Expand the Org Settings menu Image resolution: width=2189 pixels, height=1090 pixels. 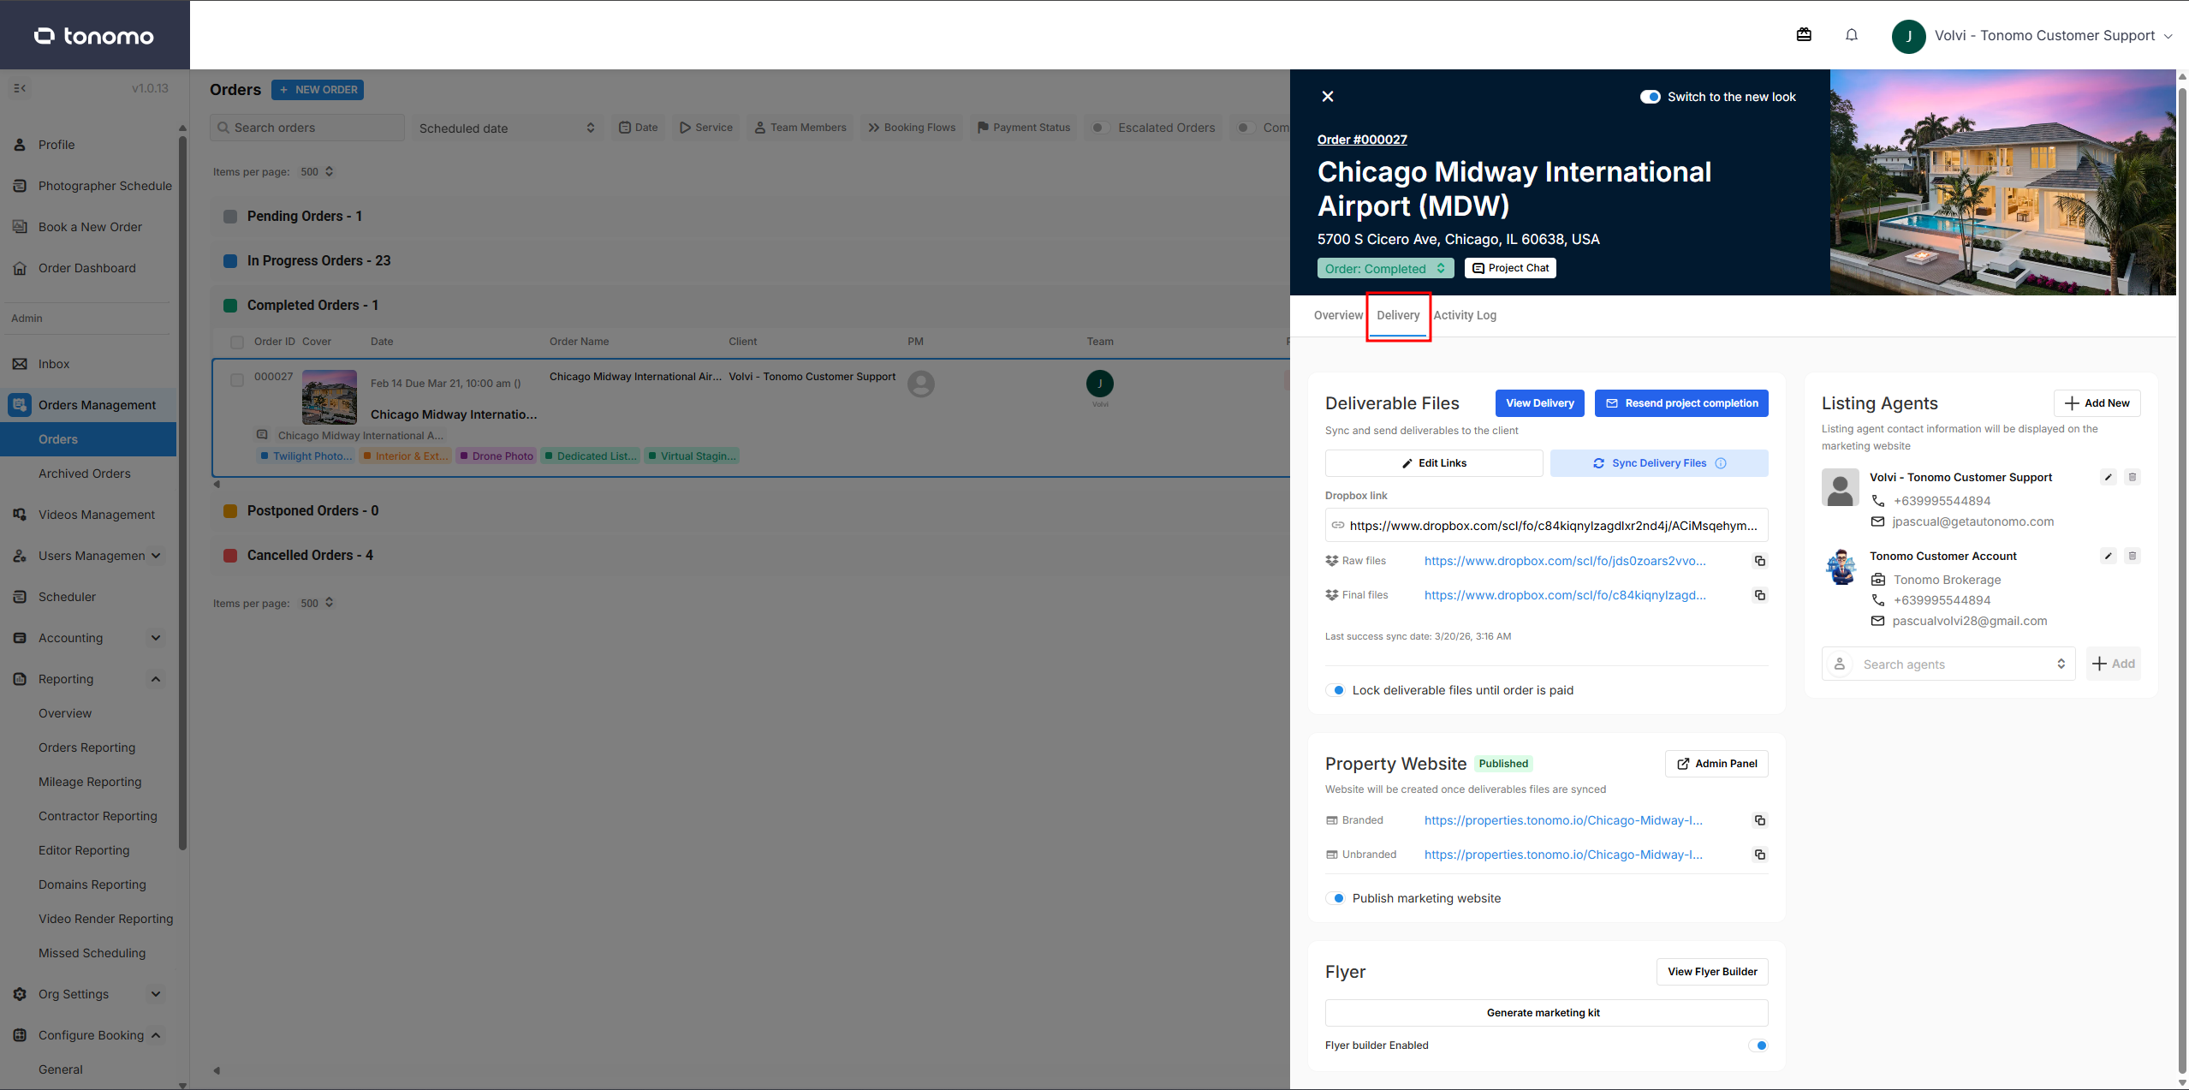click(156, 994)
